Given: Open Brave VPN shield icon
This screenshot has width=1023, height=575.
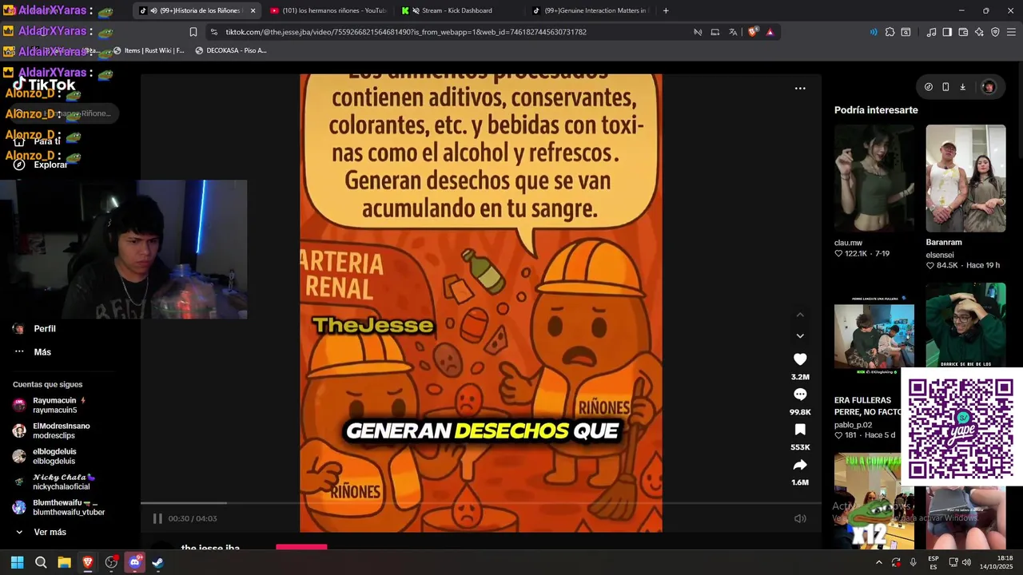Looking at the screenshot, I should coord(995,32).
